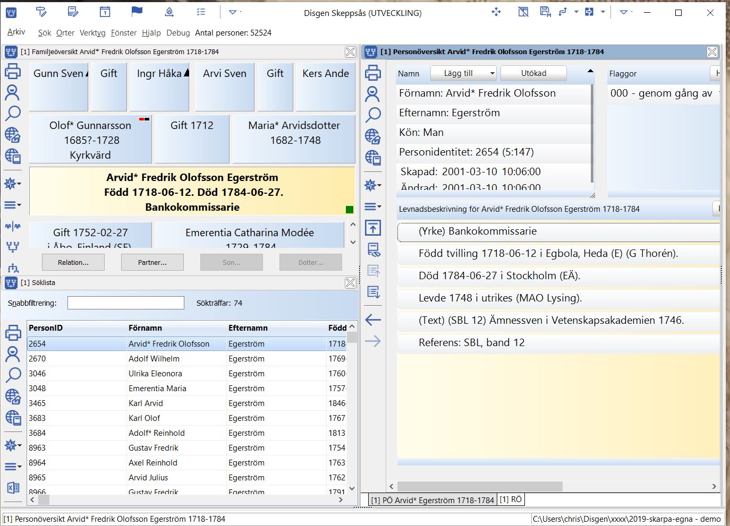The height and width of the screenshot is (526, 730).
Task: Open the triangle dropdown after the checklist icon
Action: [x=233, y=12]
